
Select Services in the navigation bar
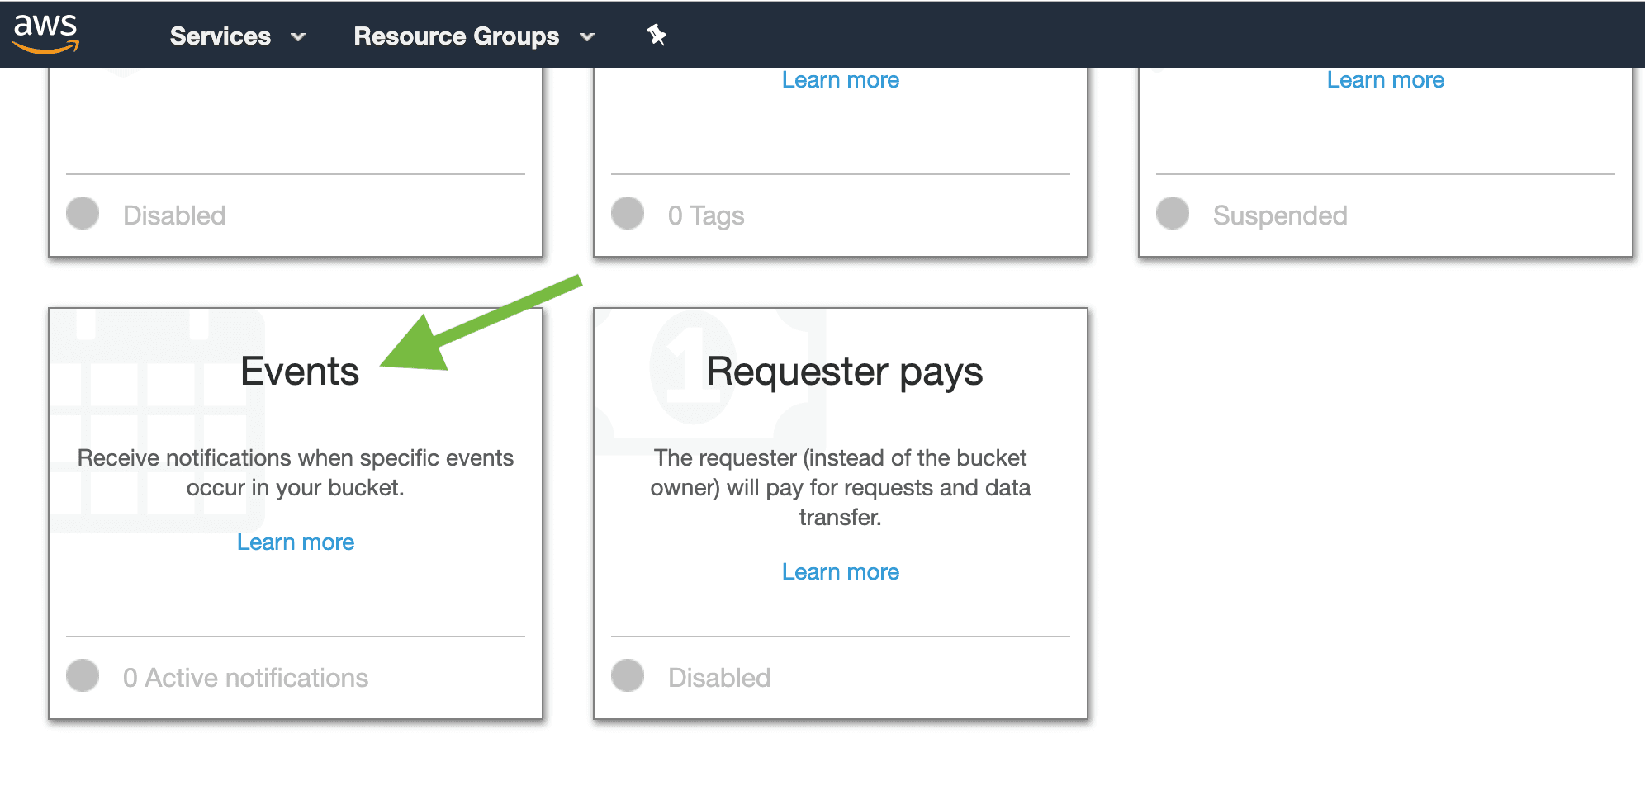point(219,36)
